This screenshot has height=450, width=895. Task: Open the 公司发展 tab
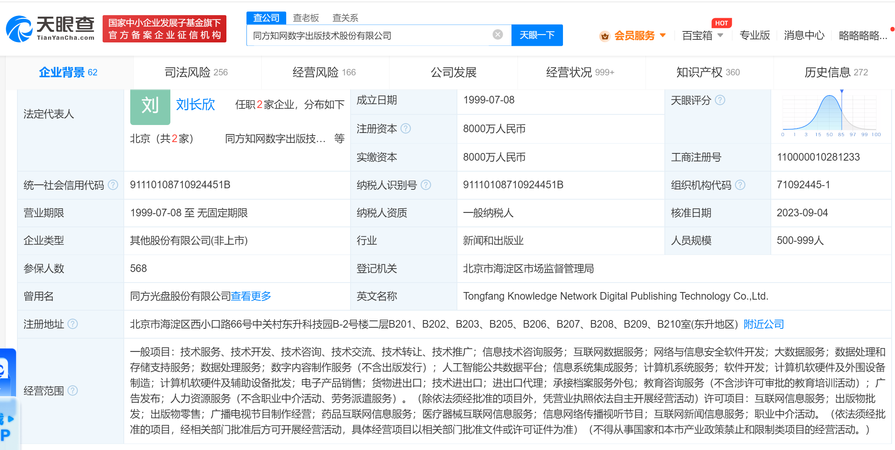coord(454,72)
